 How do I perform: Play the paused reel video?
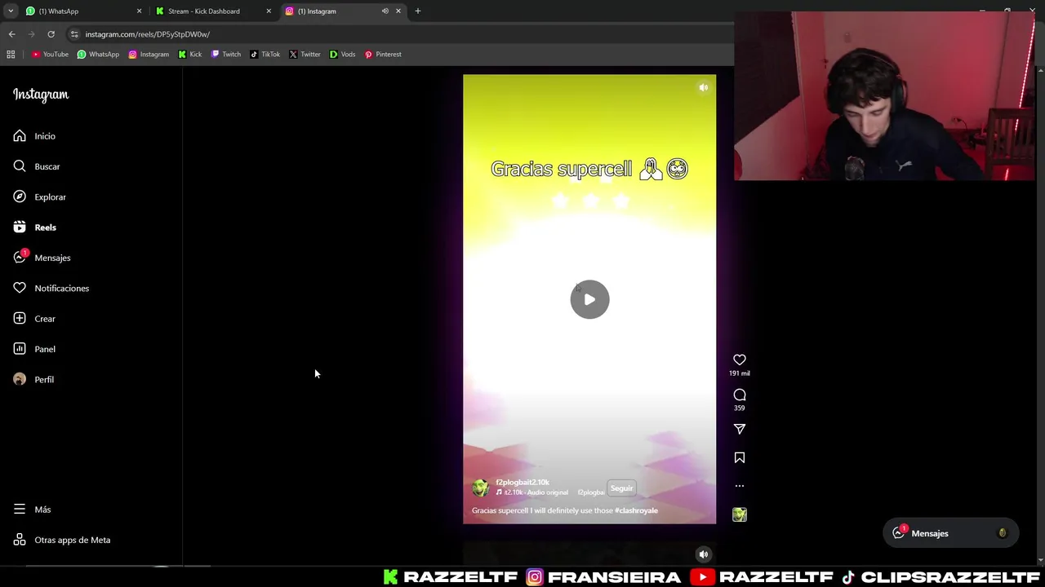(589, 299)
